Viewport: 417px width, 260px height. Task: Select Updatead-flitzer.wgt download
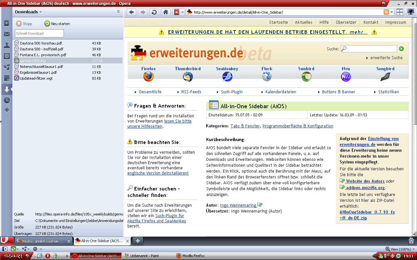click(68, 78)
